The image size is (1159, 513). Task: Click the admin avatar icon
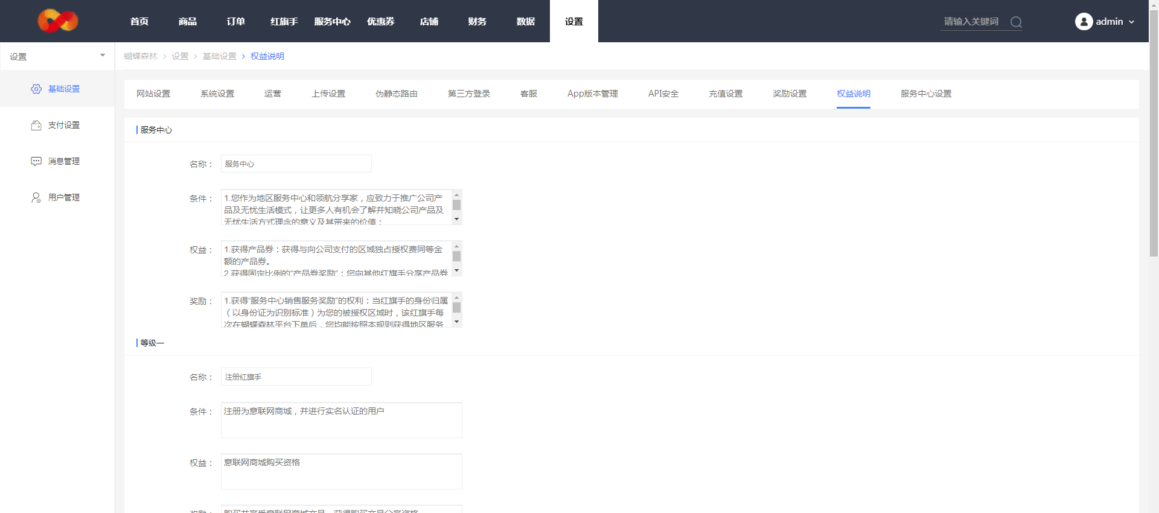coord(1084,22)
